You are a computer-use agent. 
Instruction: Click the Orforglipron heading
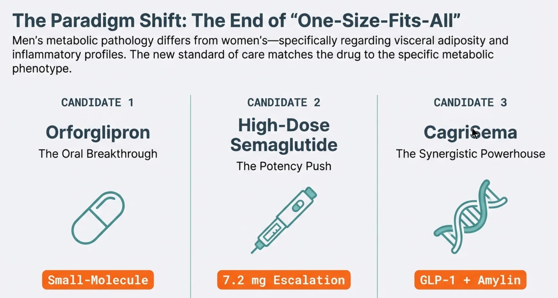click(98, 132)
